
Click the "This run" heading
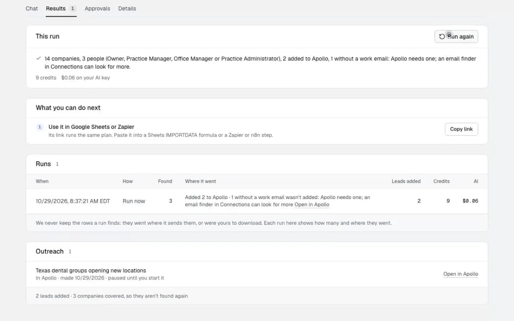point(48,36)
